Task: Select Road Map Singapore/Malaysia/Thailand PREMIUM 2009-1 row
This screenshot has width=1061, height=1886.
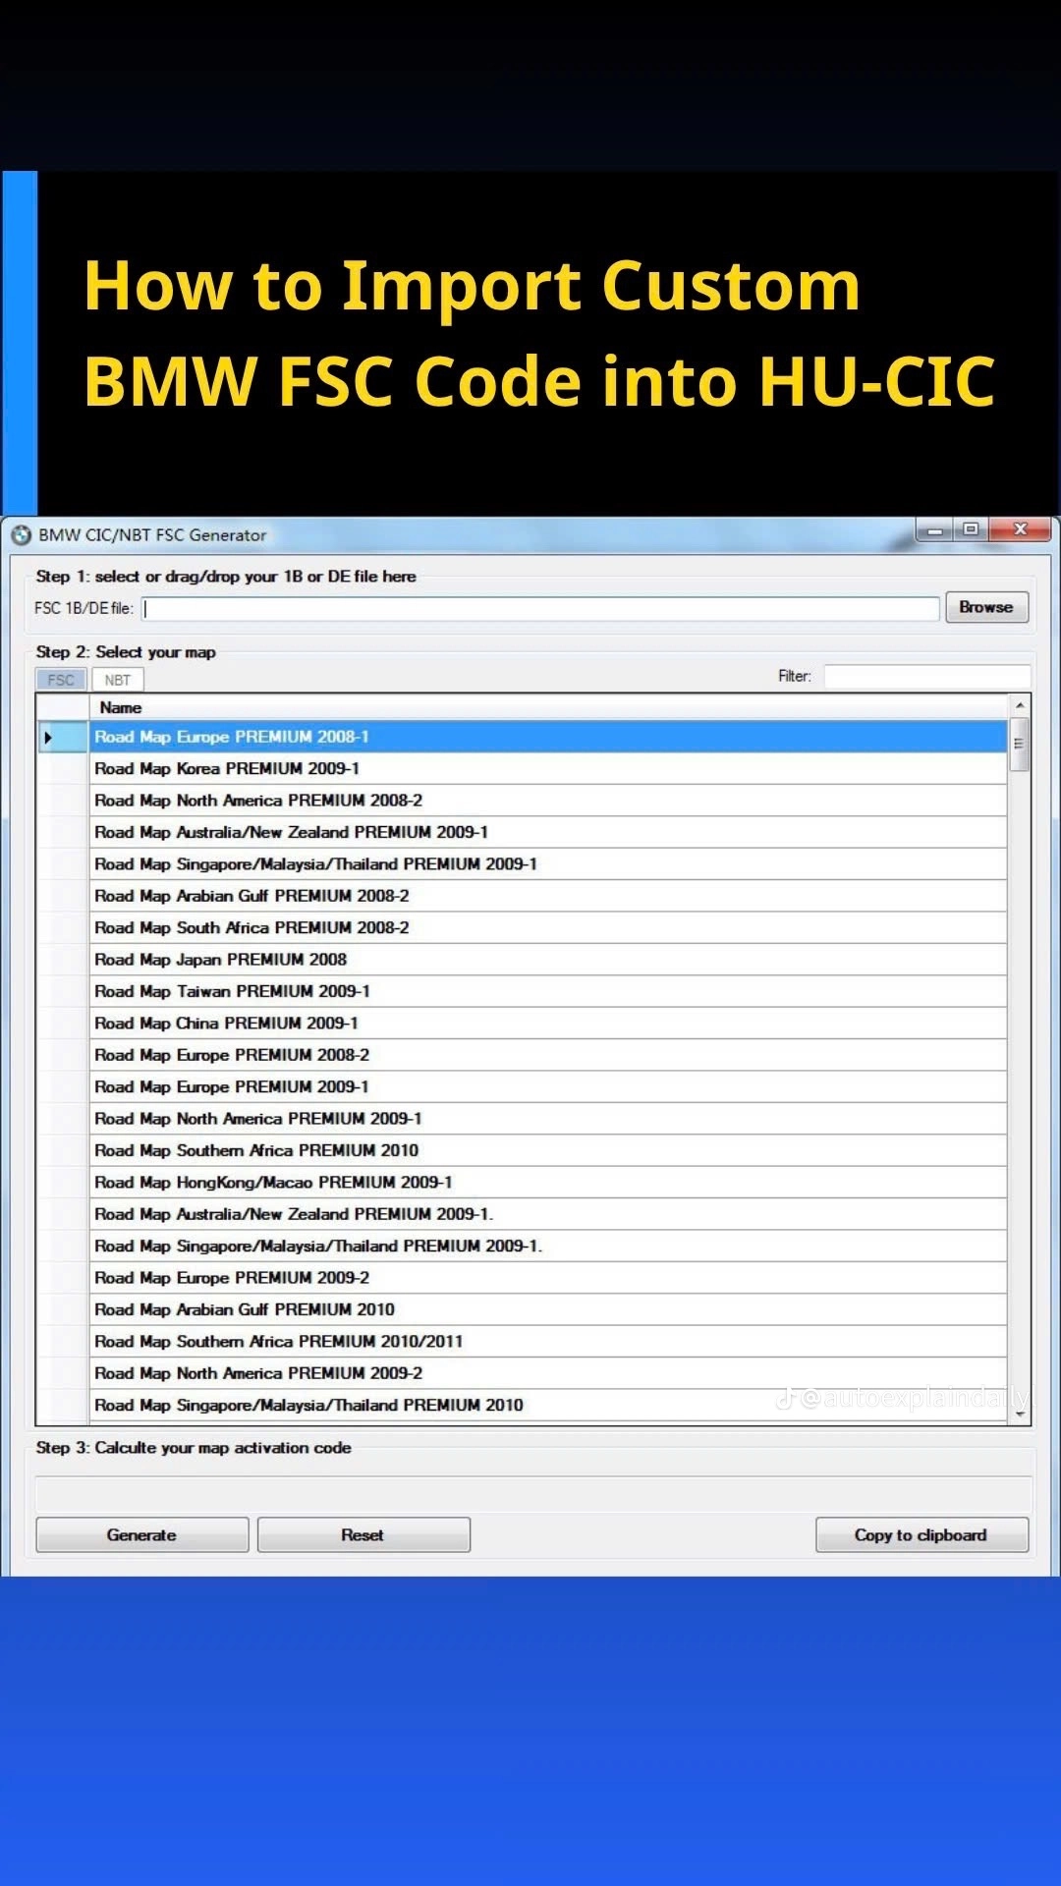Action: tap(548, 864)
